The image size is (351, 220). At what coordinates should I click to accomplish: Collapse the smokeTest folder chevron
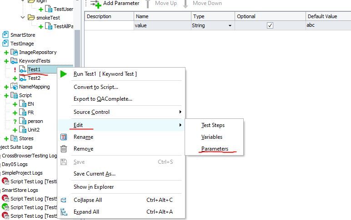point(23,17)
